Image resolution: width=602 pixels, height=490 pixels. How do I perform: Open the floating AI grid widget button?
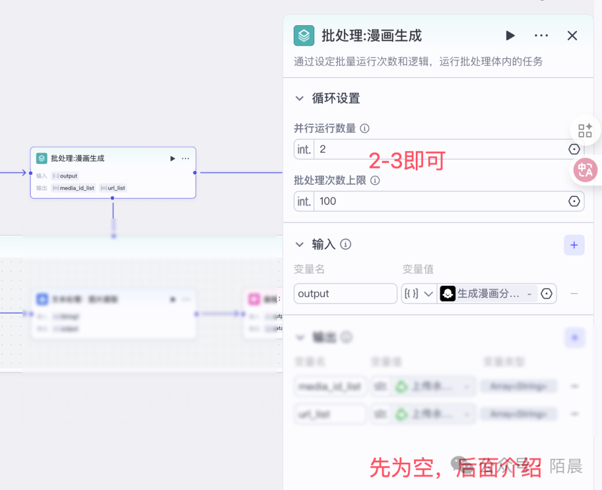click(x=585, y=131)
